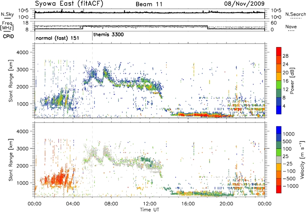Pick the red top segment of the Power colorbar
The width and height of the screenshot is (306, 212).
[x=279, y=51]
